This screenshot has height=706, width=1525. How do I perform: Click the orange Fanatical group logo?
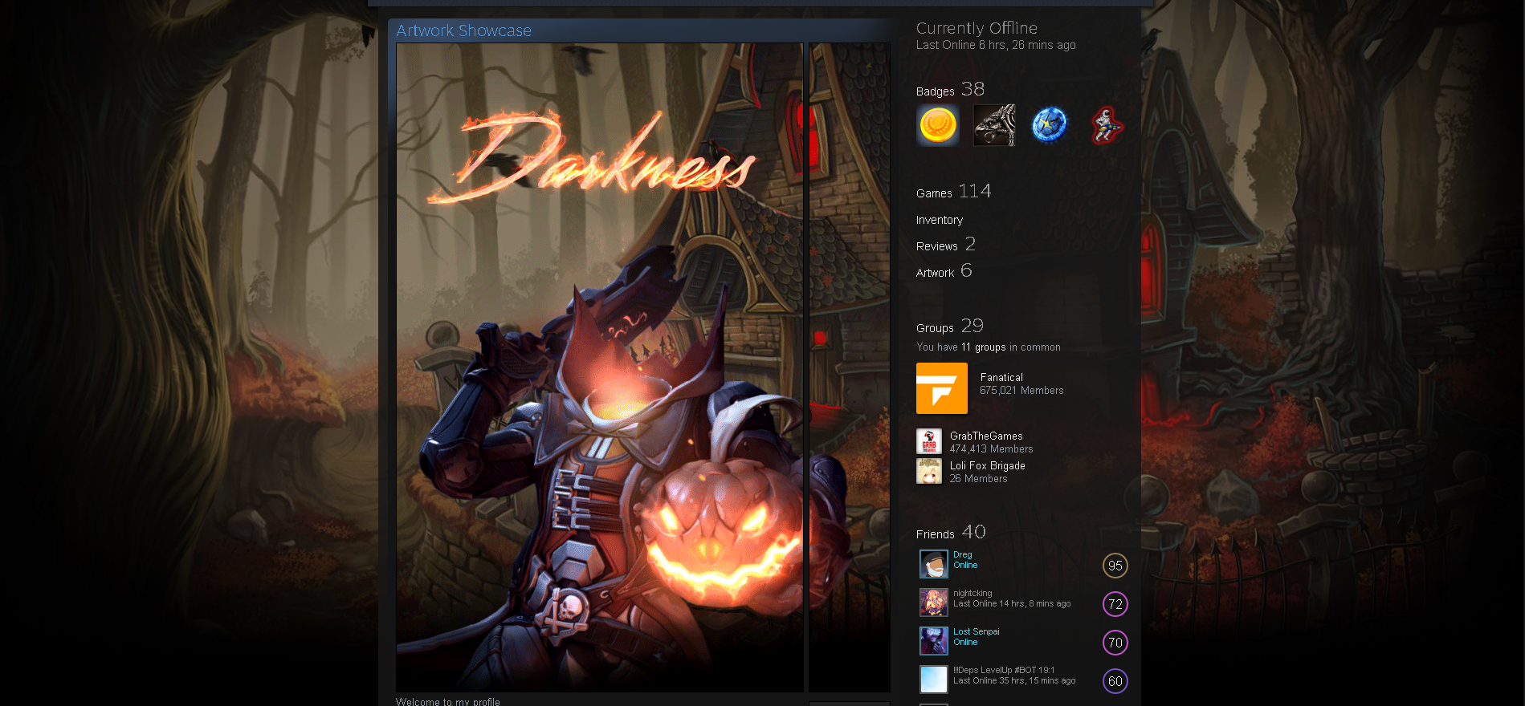click(942, 388)
